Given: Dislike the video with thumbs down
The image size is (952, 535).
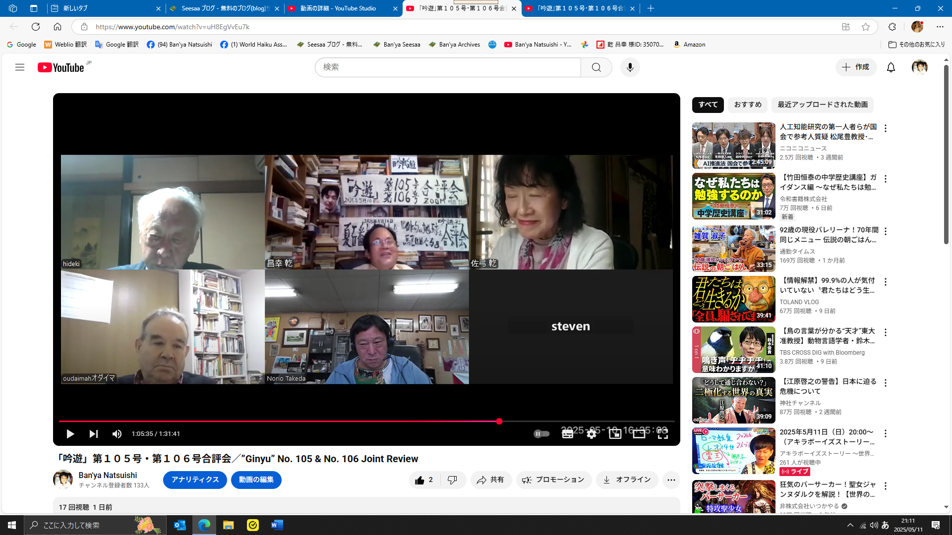Looking at the screenshot, I should coord(452,480).
